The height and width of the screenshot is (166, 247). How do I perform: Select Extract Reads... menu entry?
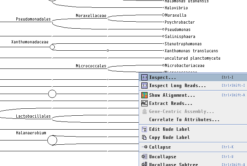[x=193, y=103]
